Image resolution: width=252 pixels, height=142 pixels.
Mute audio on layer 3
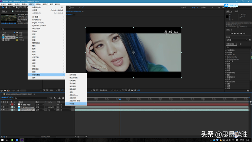click(4, 110)
